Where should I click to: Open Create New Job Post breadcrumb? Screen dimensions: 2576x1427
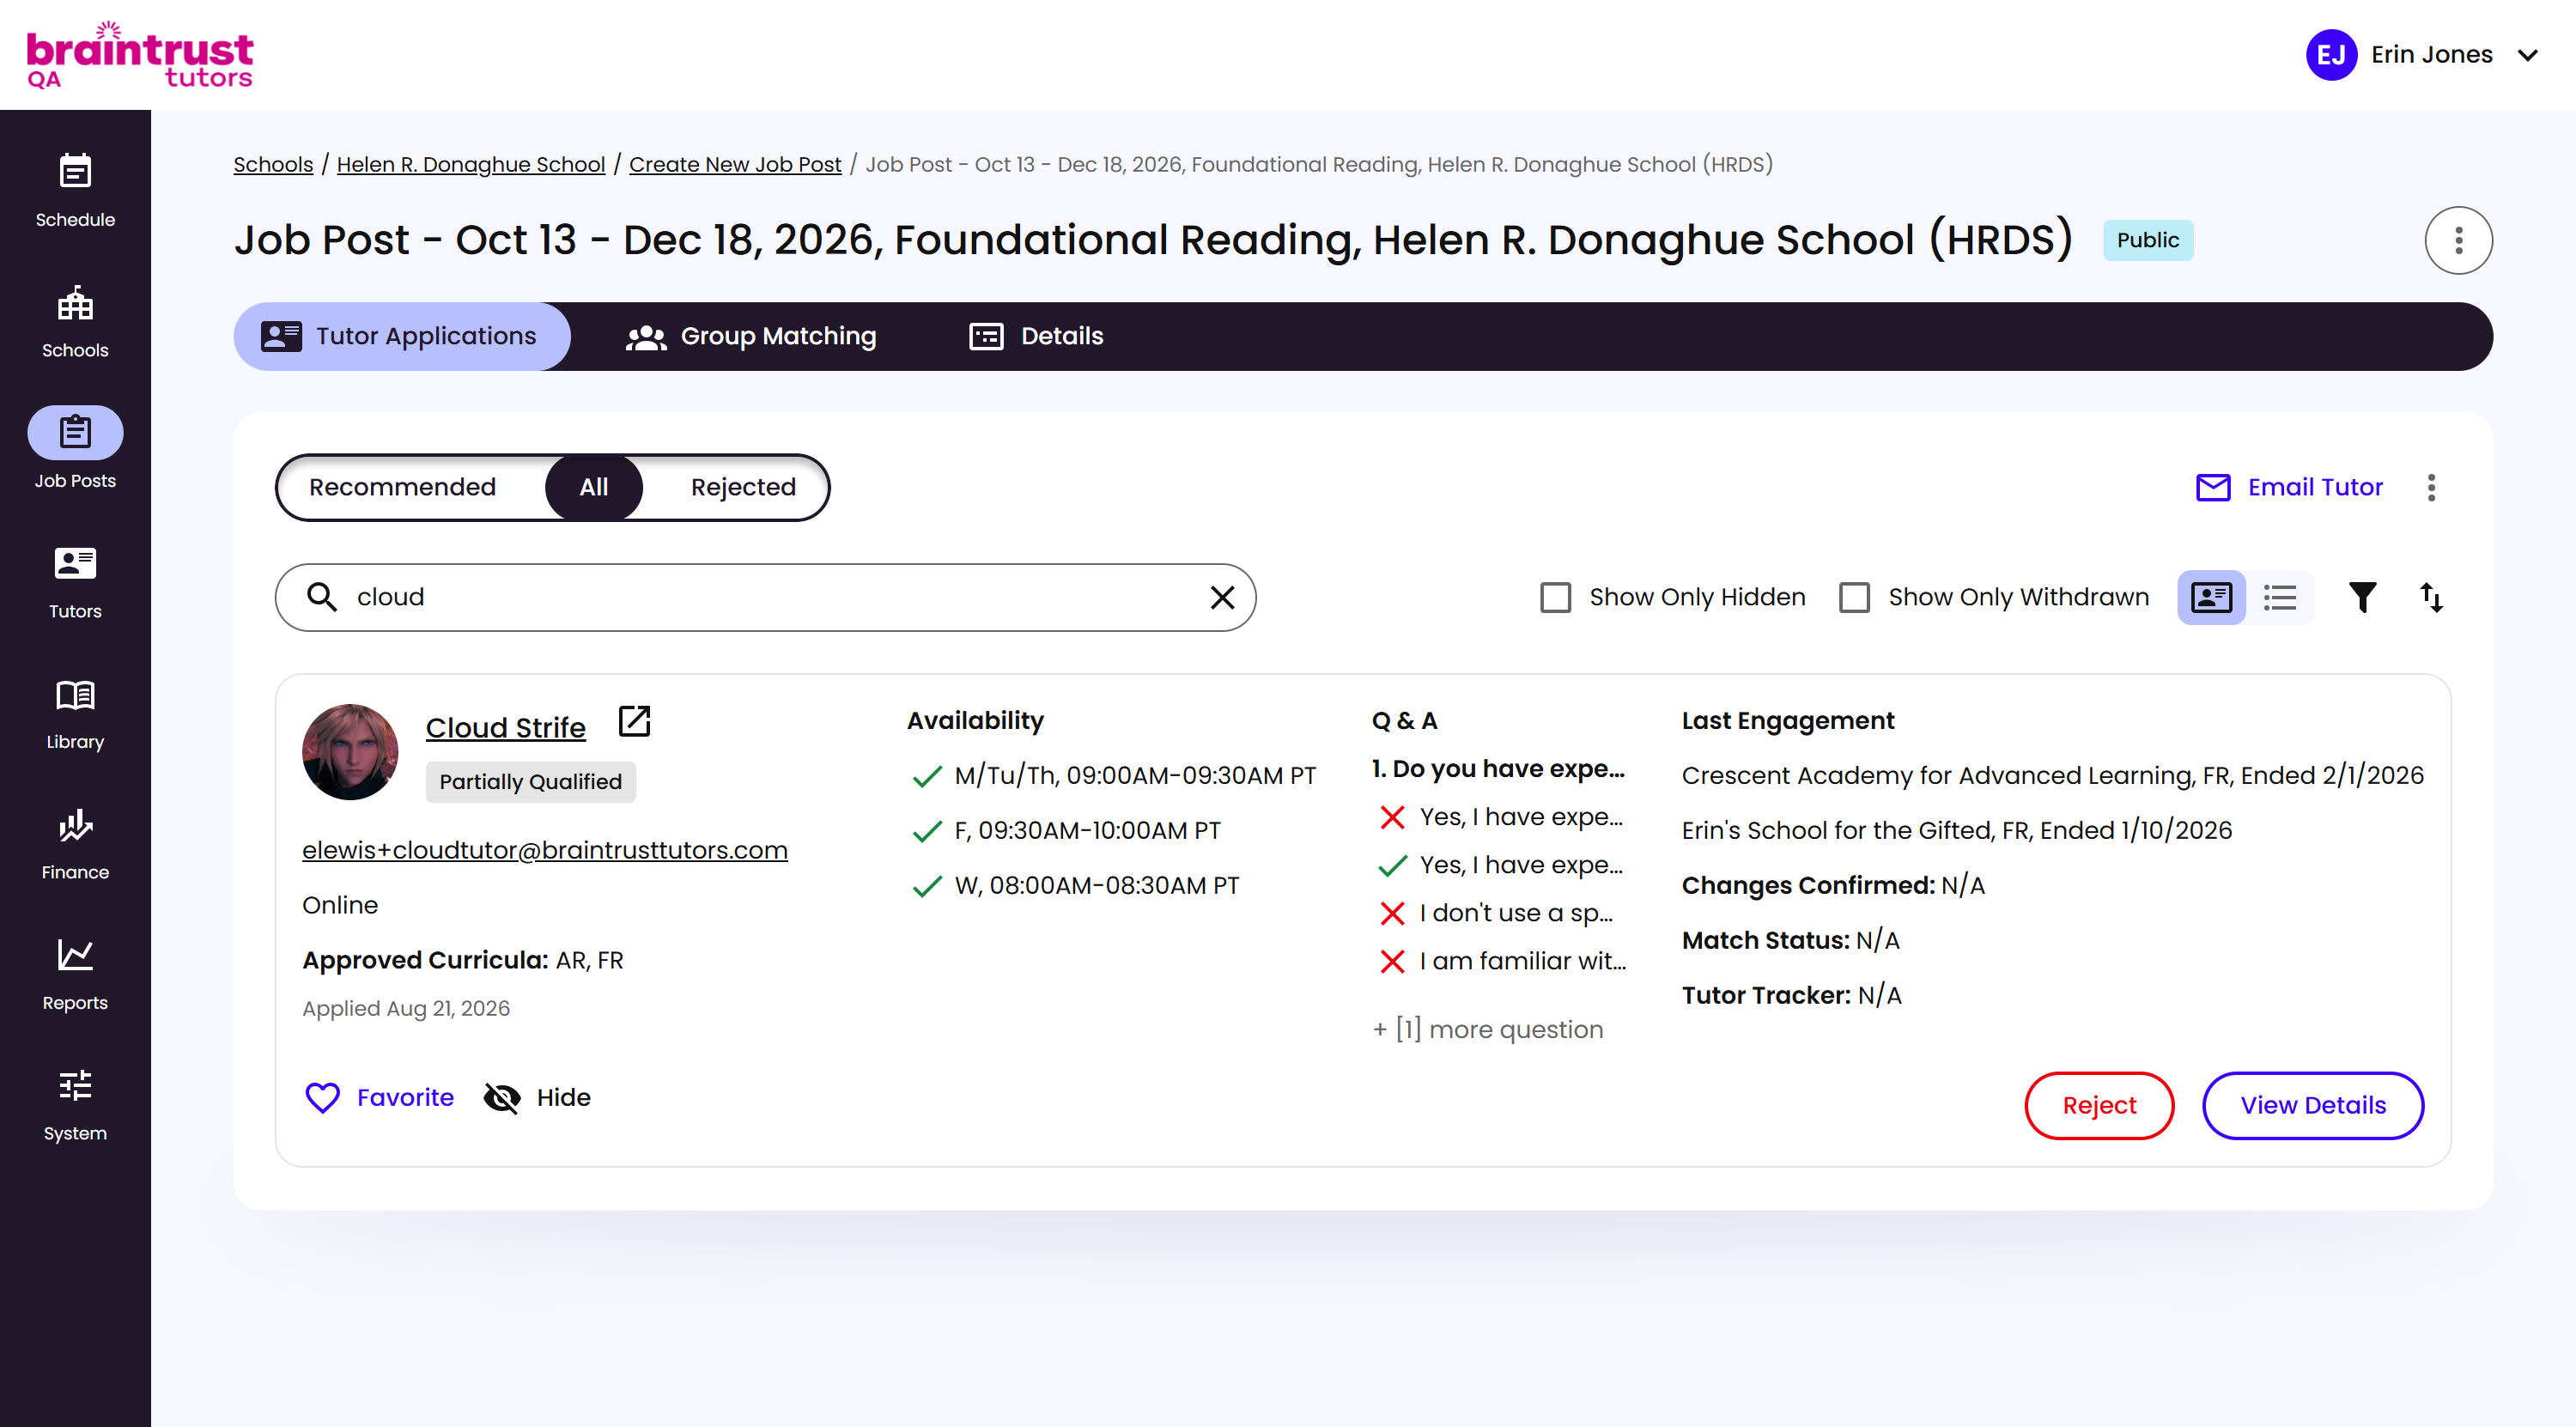tap(735, 164)
